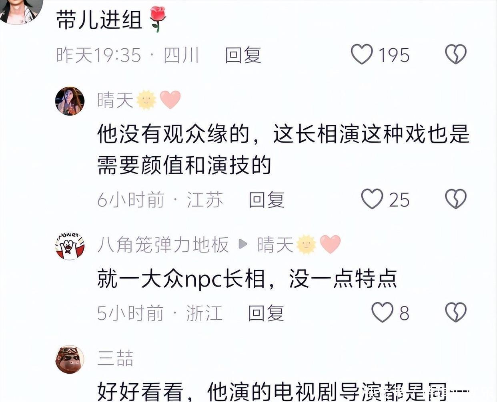The height and width of the screenshot is (402, 497).
Task: Select comment text 他没有观众缘的
Action: 173,134
